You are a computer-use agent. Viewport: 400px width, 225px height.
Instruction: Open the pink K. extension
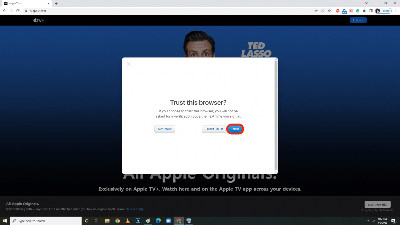pos(351,11)
